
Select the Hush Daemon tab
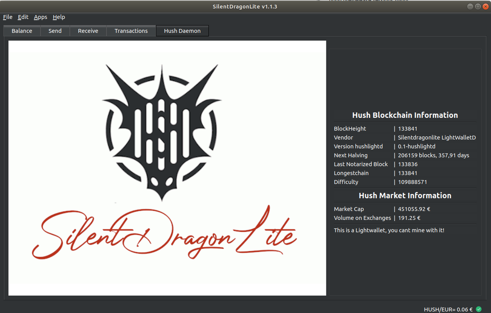[x=182, y=31]
